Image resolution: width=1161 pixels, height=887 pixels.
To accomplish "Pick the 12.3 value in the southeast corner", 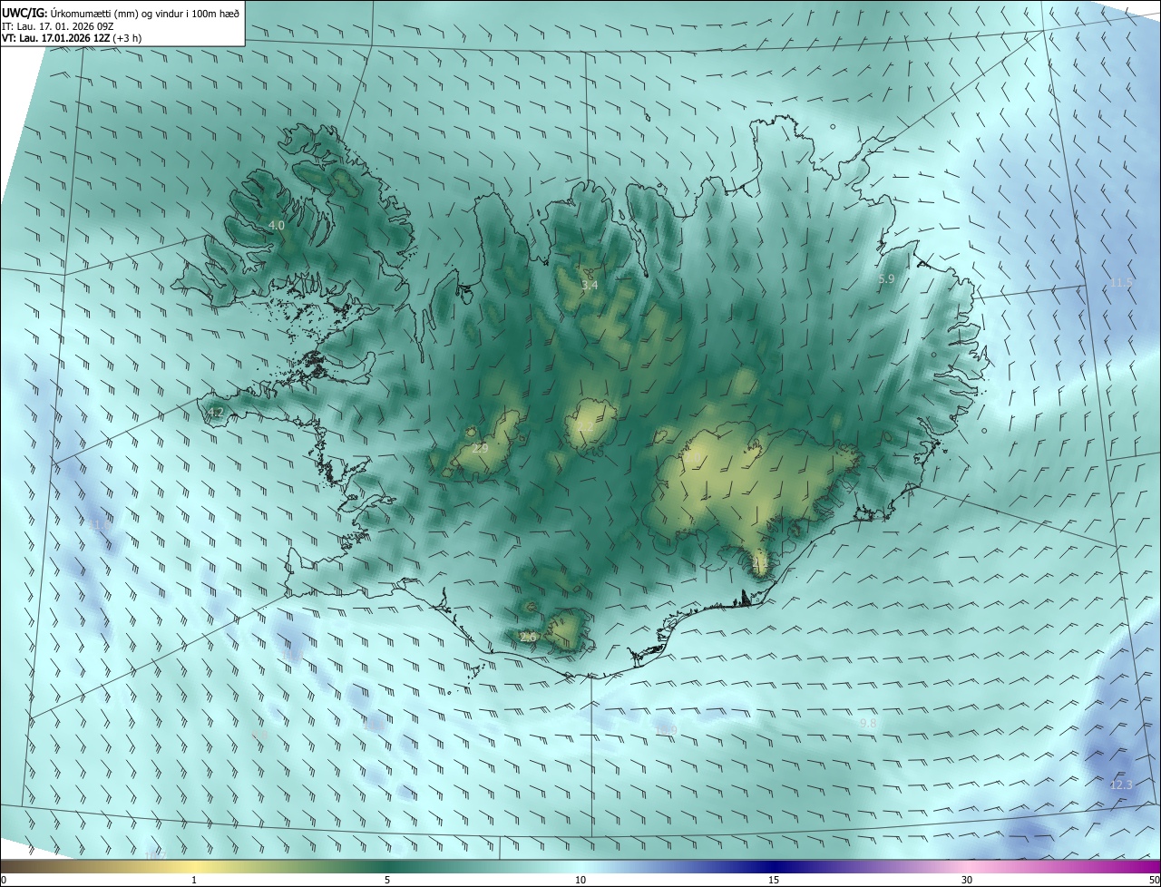I will [1121, 785].
